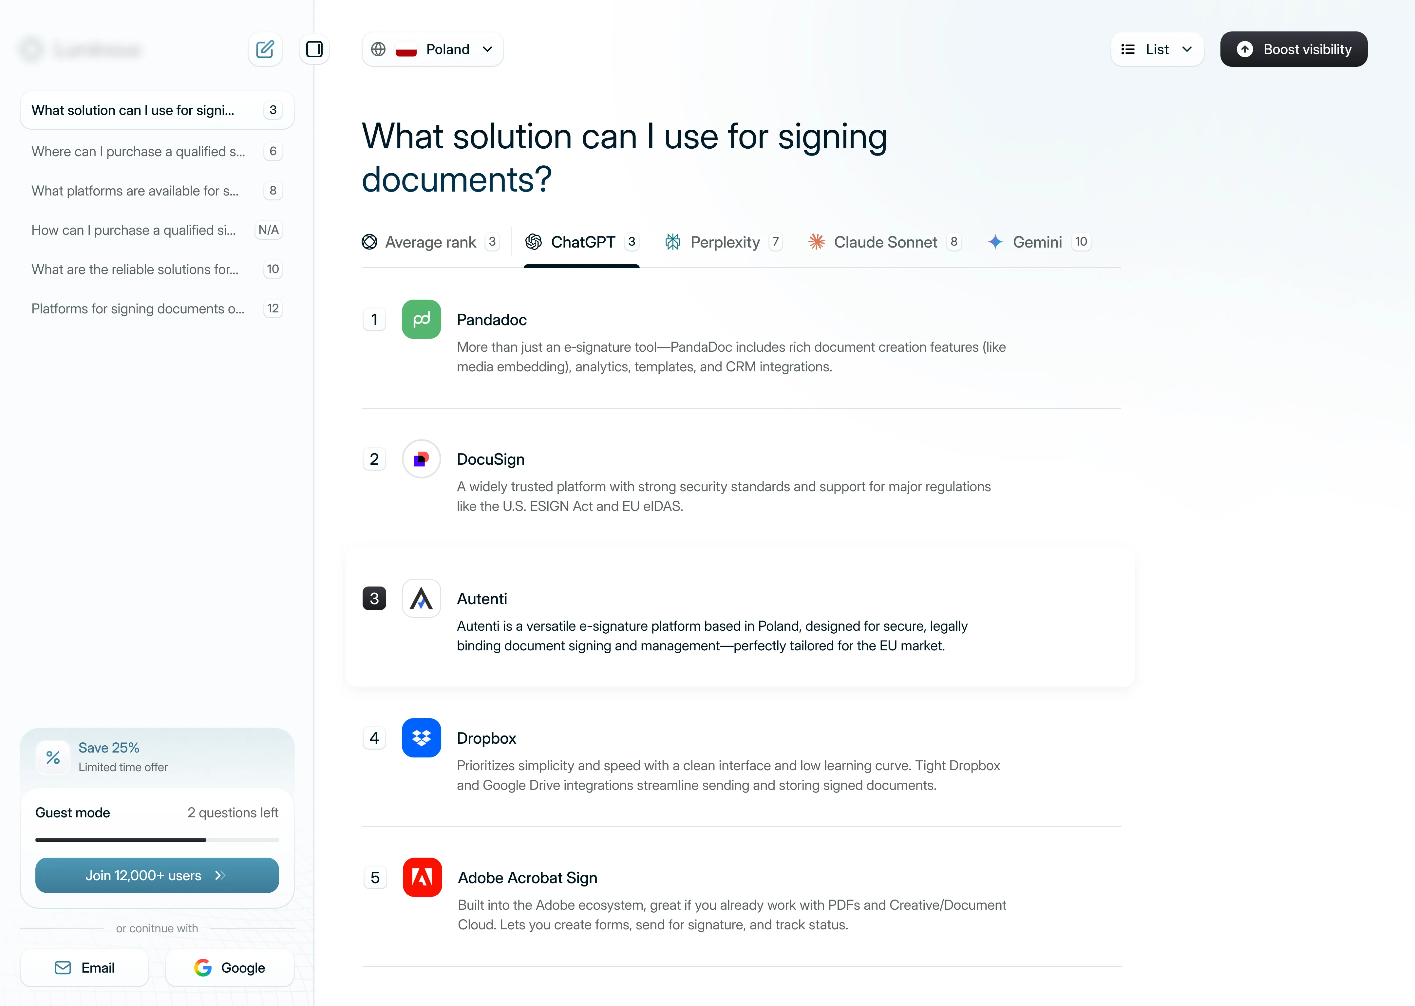Select the Gemini tab
This screenshot has width=1415, height=1006.
pyautogui.click(x=1037, y=242)
